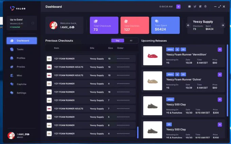Click the Upcoming Releases scrollbar
The width and height of the screenshot is (231, 144).
(x=228, y=80)
